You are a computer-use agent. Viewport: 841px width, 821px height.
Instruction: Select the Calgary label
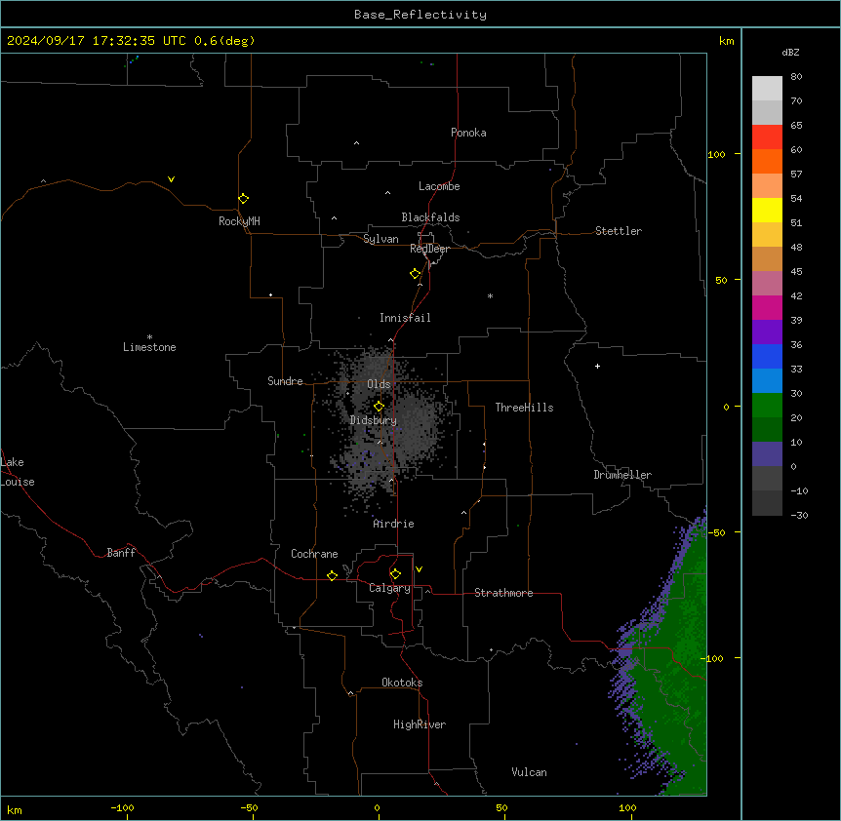coord(390,588)
